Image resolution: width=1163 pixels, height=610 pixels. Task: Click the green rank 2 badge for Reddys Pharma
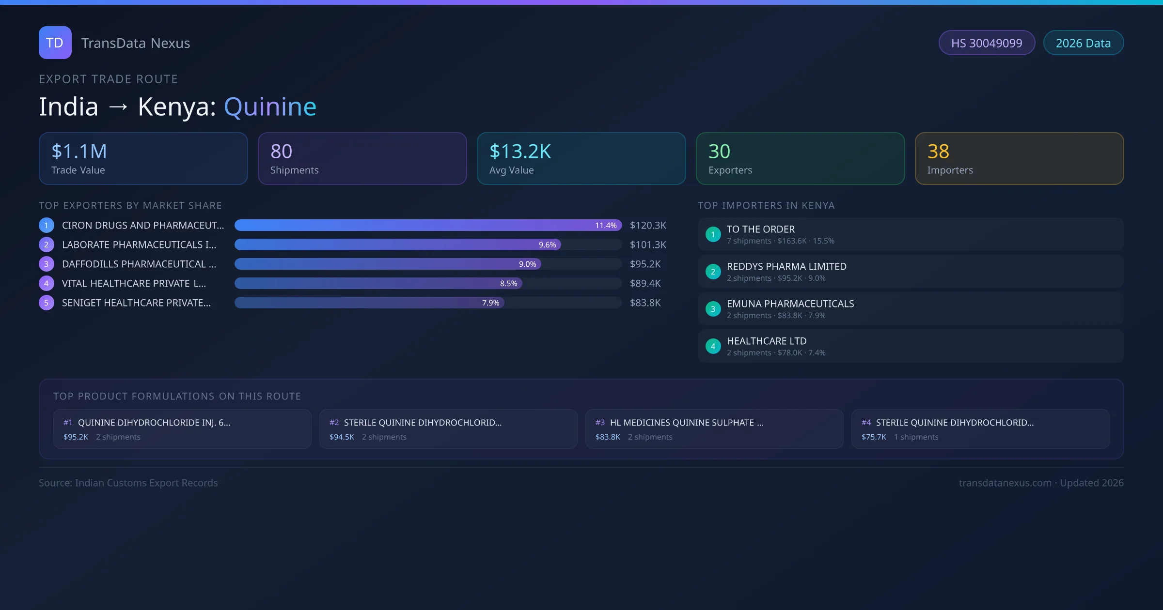point(713,272)
